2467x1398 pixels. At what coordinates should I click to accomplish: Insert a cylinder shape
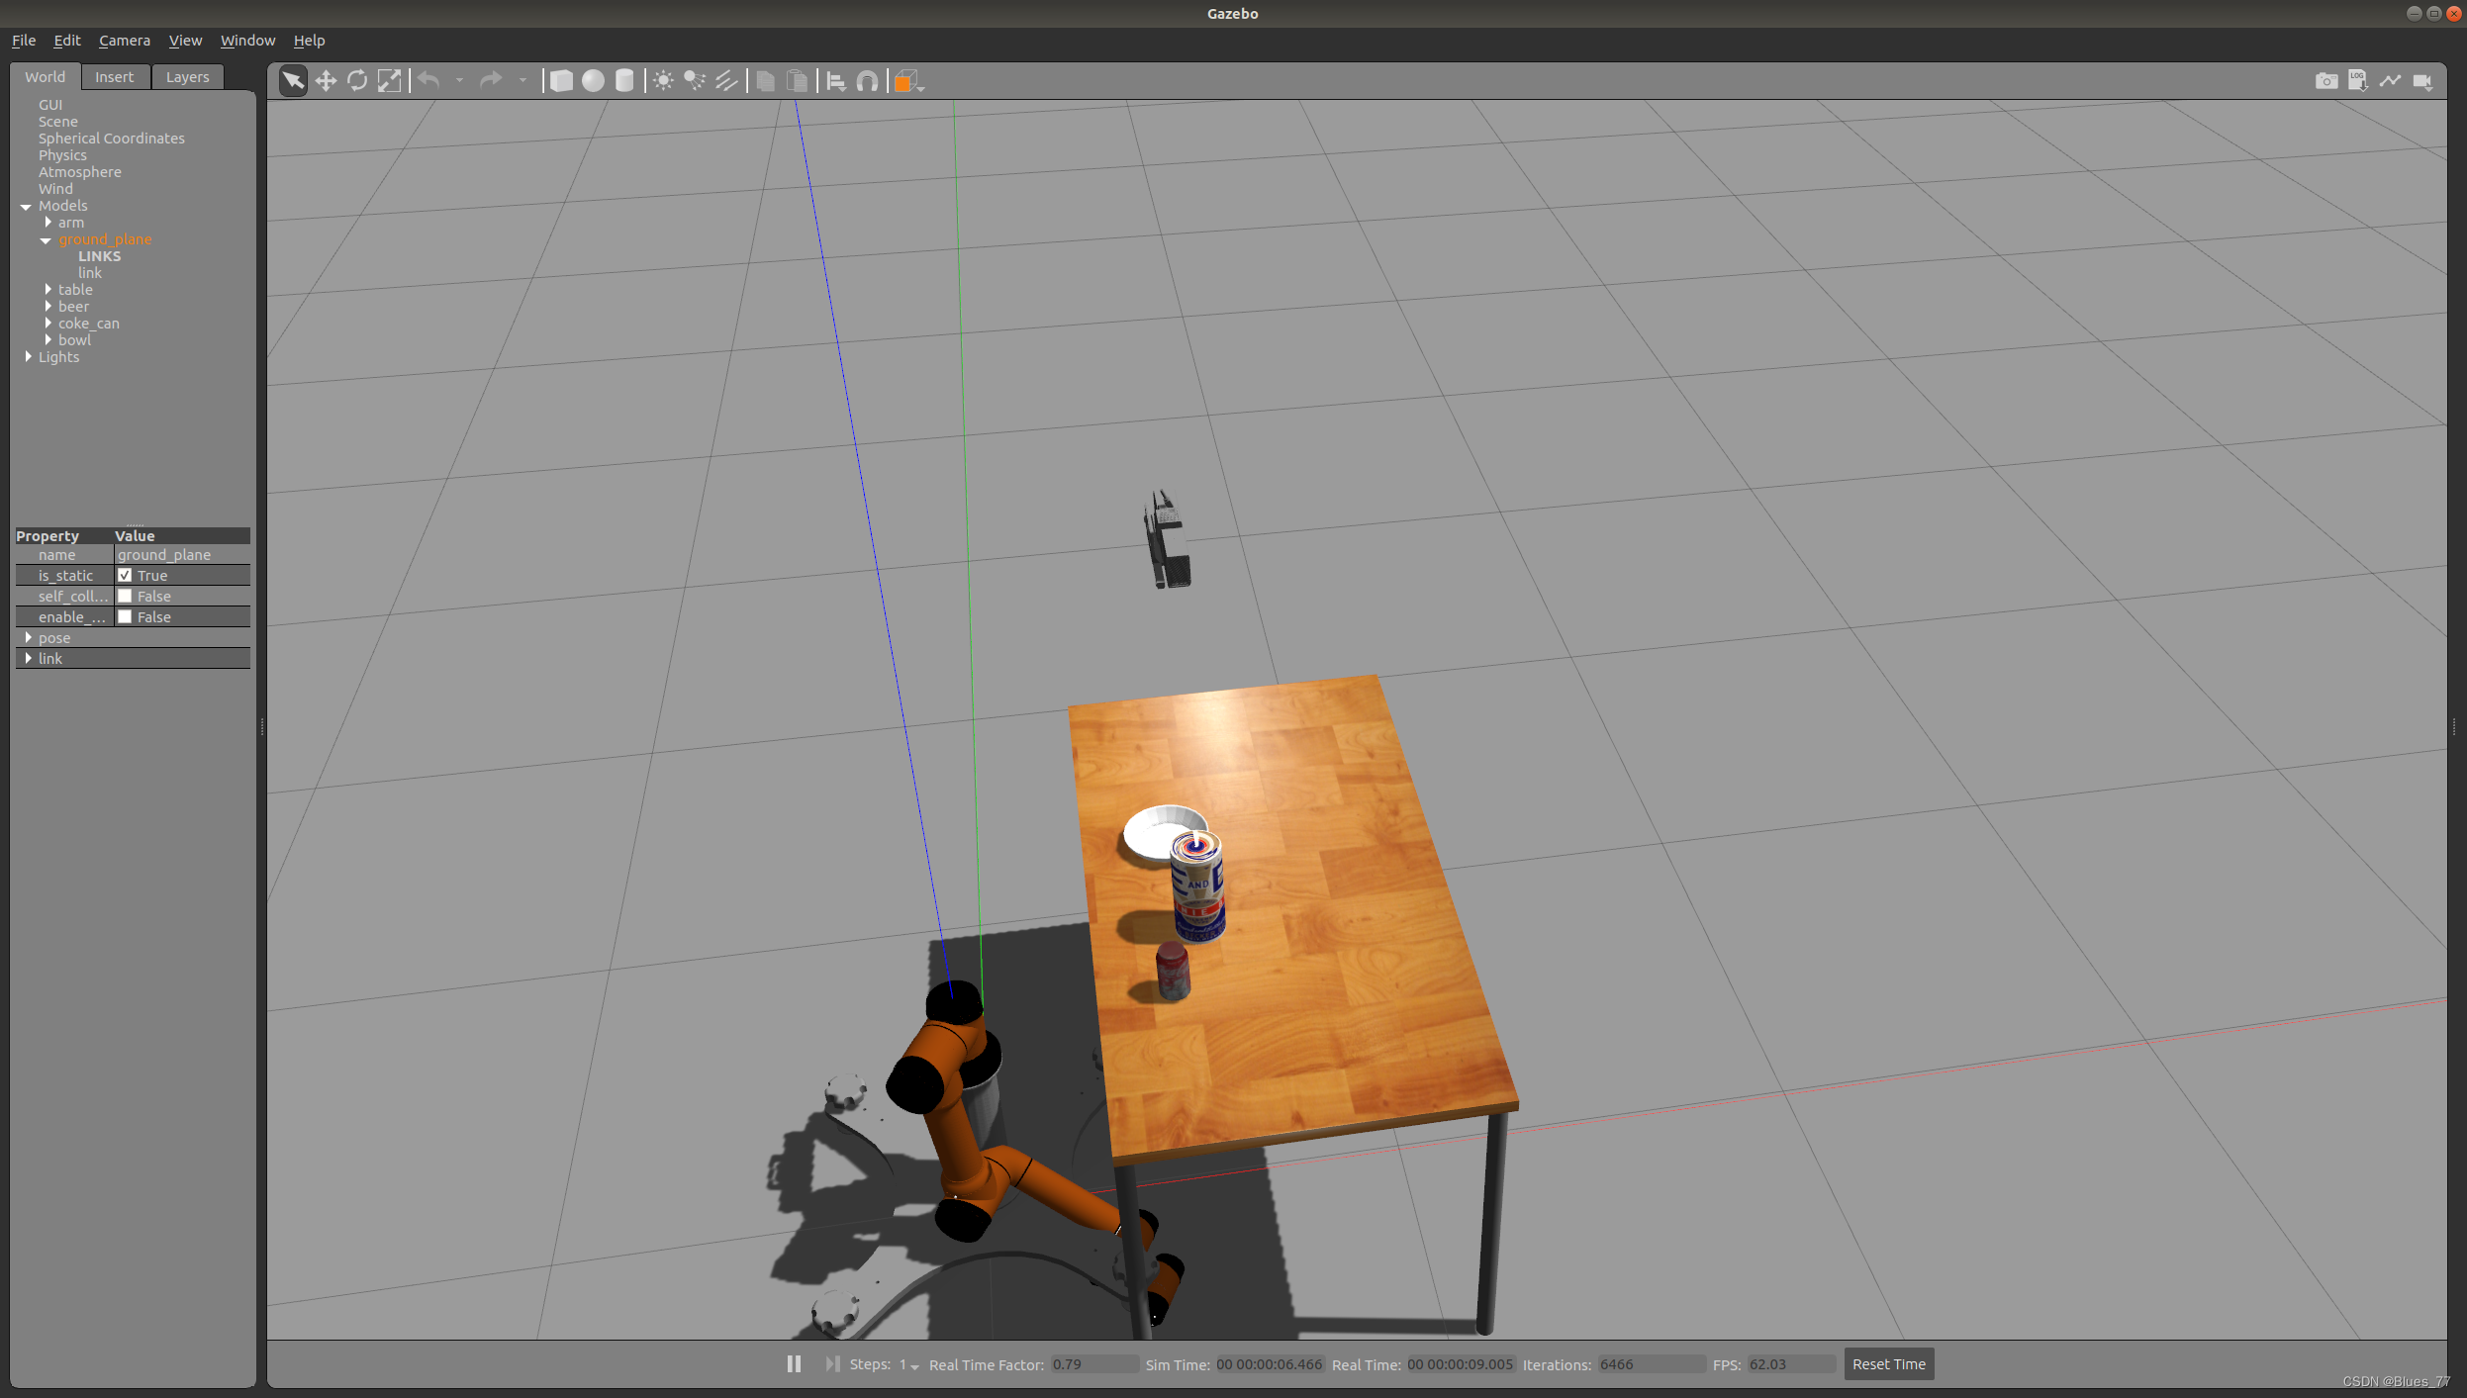[624, 81]
